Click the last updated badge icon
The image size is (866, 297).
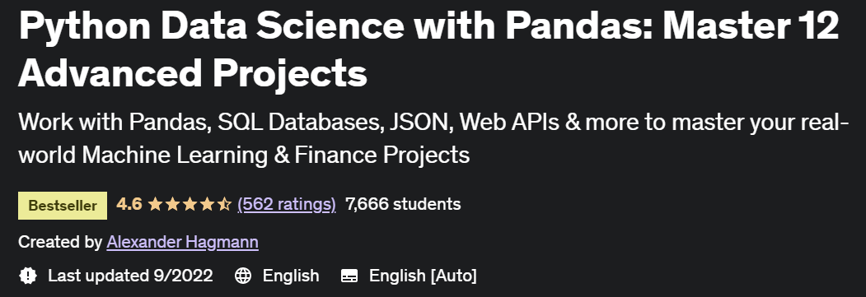[28, 275]
